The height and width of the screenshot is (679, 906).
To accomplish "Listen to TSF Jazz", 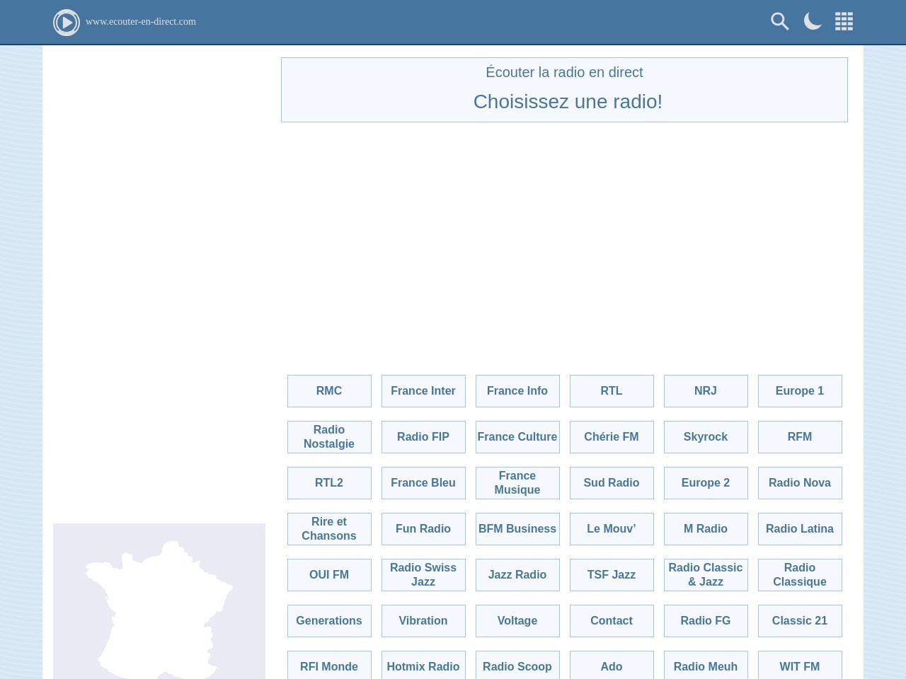I will click(612, 575).
